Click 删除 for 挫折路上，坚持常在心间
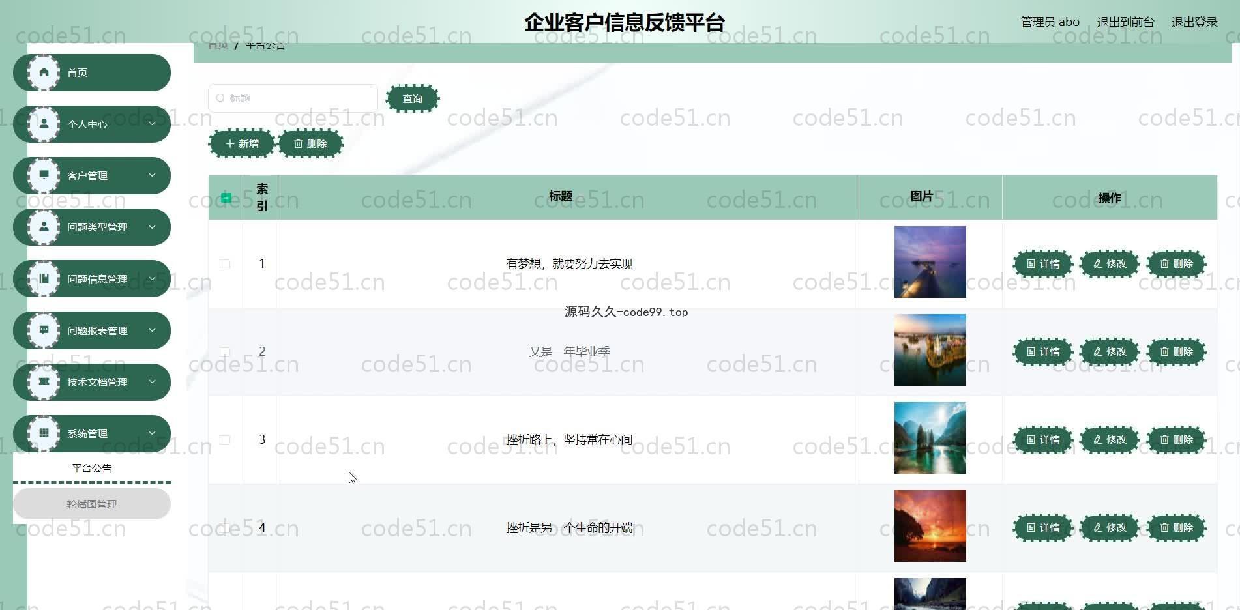The height and width of the screenshot is (610, 1240). point(1176,440)
